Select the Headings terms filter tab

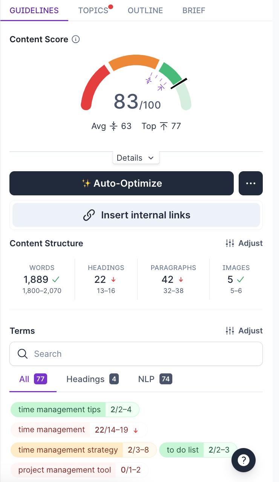(93, 379)
